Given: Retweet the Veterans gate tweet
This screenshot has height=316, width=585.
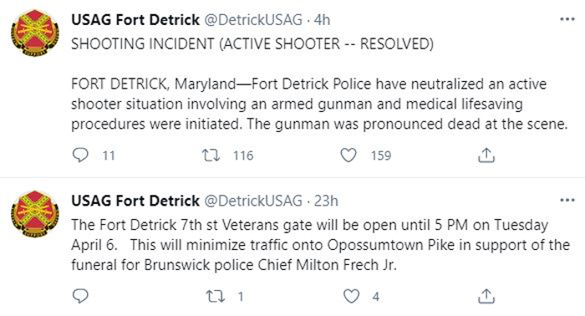Looking at the screenshot, I should [x=216, y=296].
